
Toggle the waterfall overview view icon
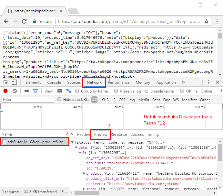69,91
